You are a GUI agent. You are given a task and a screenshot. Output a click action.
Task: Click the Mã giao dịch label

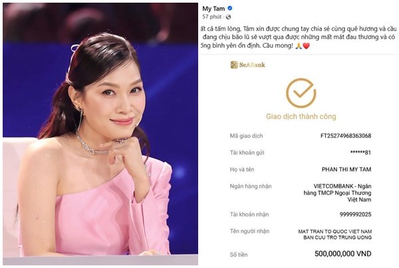click(x=246, y=136)
